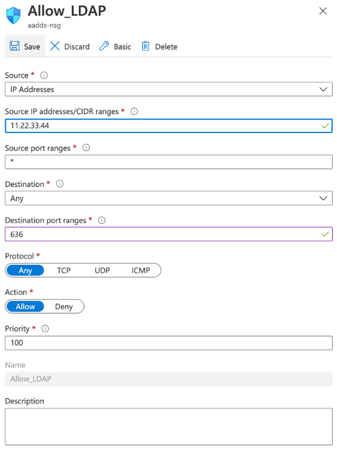The image size is (337, 450).
Task: Open the info icon next to Destination
Action: tap(60, 184)
